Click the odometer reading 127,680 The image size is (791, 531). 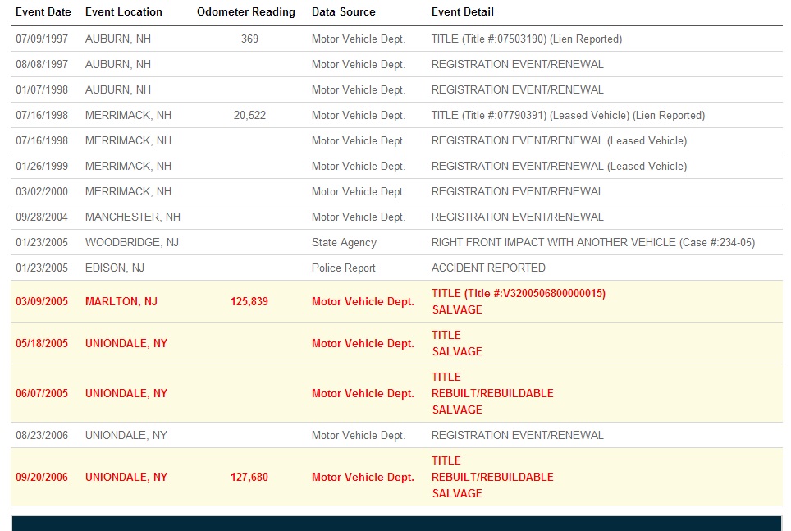point(249,478)
